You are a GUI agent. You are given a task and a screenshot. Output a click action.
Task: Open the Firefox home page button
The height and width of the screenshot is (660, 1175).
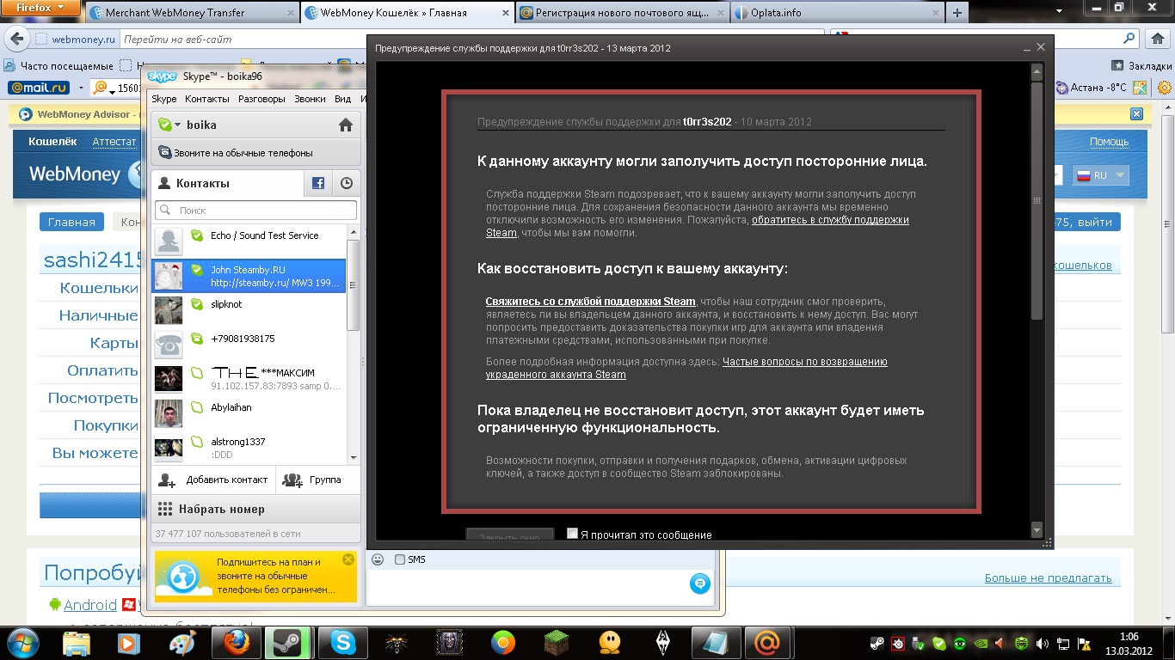[1156, 40]
